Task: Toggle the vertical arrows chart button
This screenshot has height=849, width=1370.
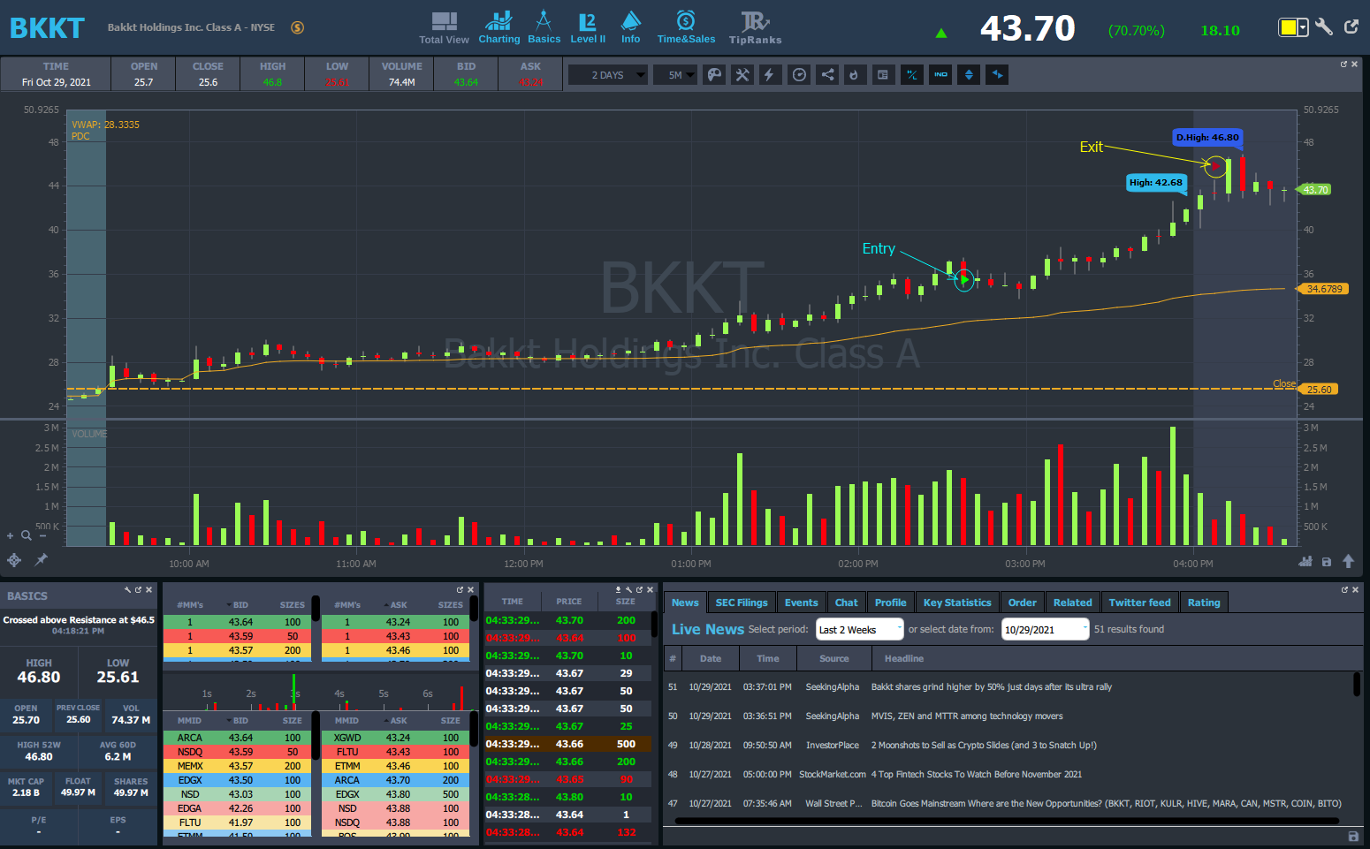Action: click(969, 75)
